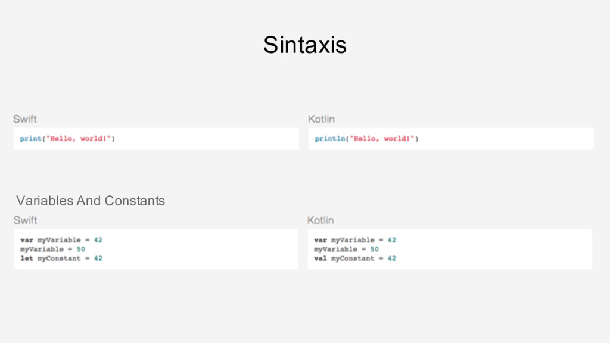Click the number 50 in the Swift code
Screen dimensions: 610x343
tap(80, 249)
